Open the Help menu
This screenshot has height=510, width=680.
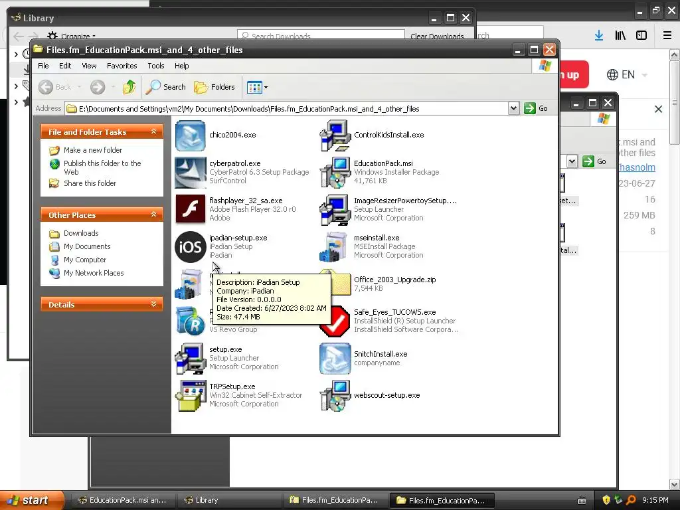pyautogui.click(x=182, y=66)
